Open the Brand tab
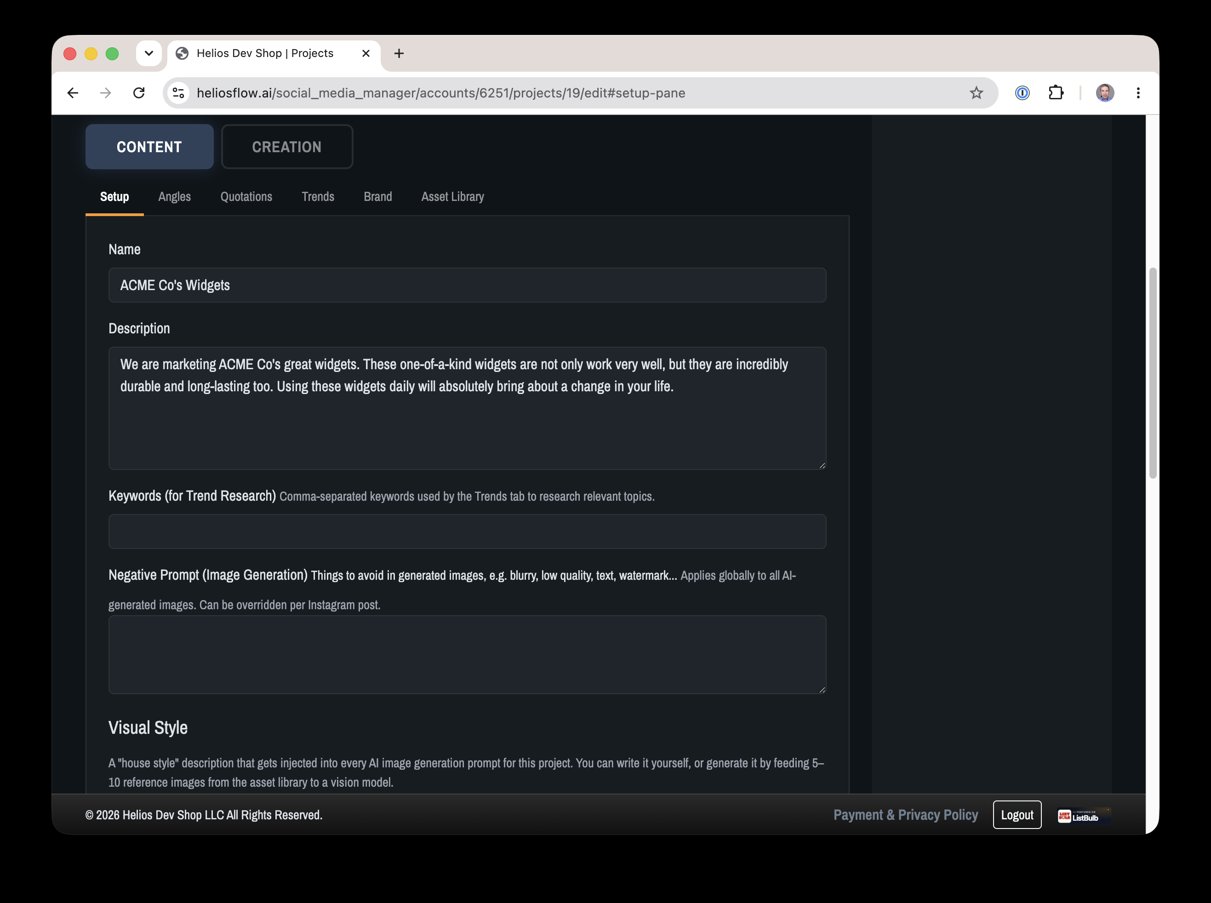 pos(377,197)
